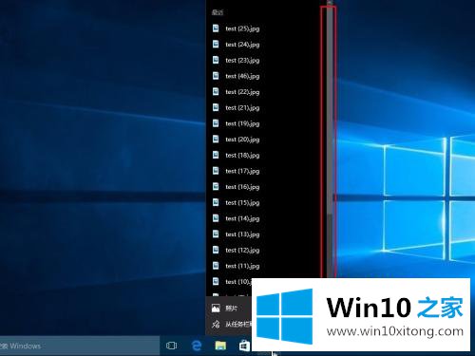Open Task View on the taskbar
This screenshot has height=356, width=475.
[x=171, y=346]
